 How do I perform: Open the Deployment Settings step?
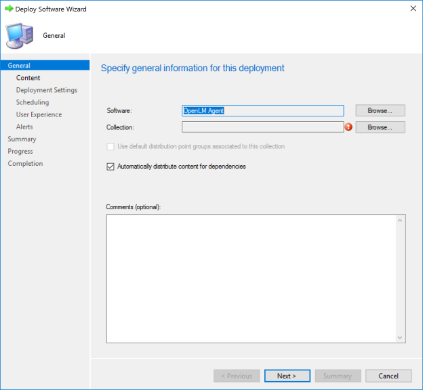tap(46, 90)
